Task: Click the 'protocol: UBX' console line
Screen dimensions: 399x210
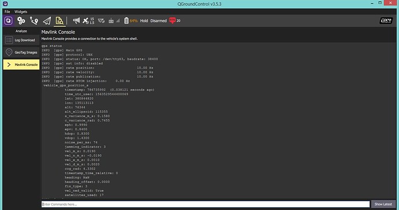Action: point(67,55)
